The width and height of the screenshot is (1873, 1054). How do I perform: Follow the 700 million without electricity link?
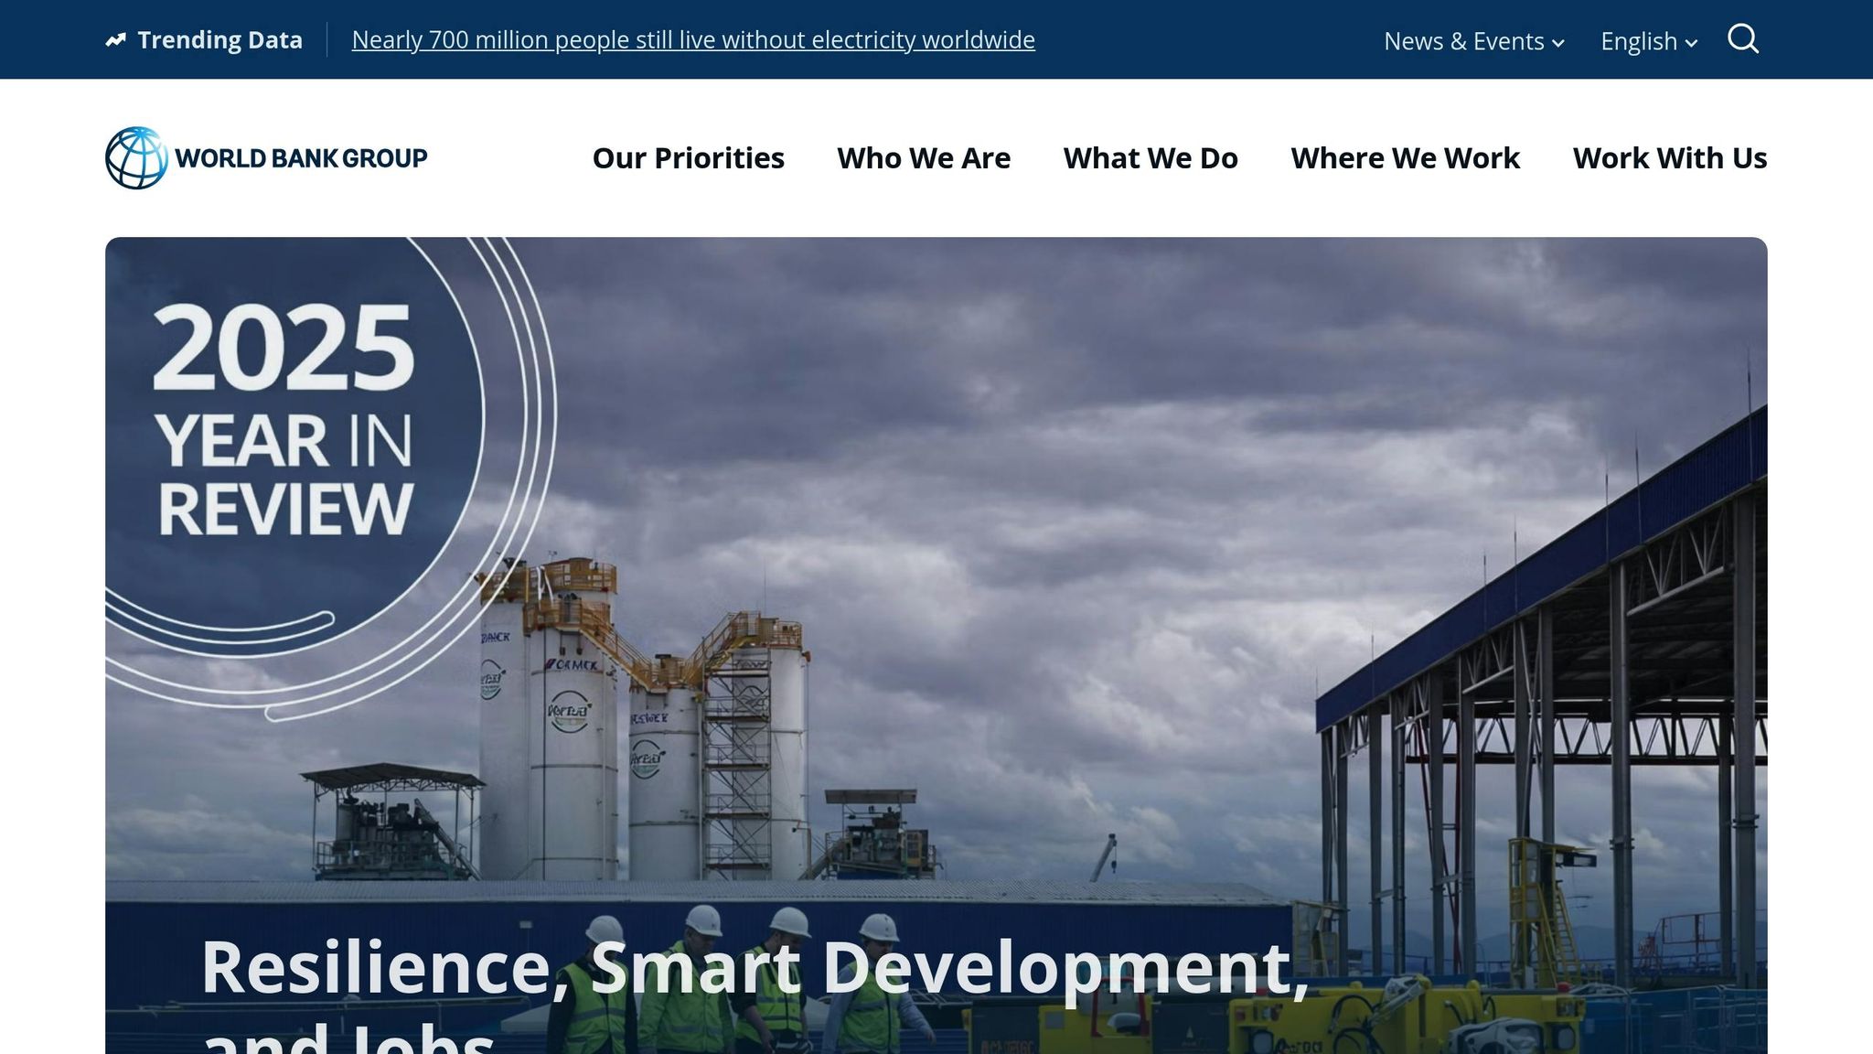tap(692, 40)
